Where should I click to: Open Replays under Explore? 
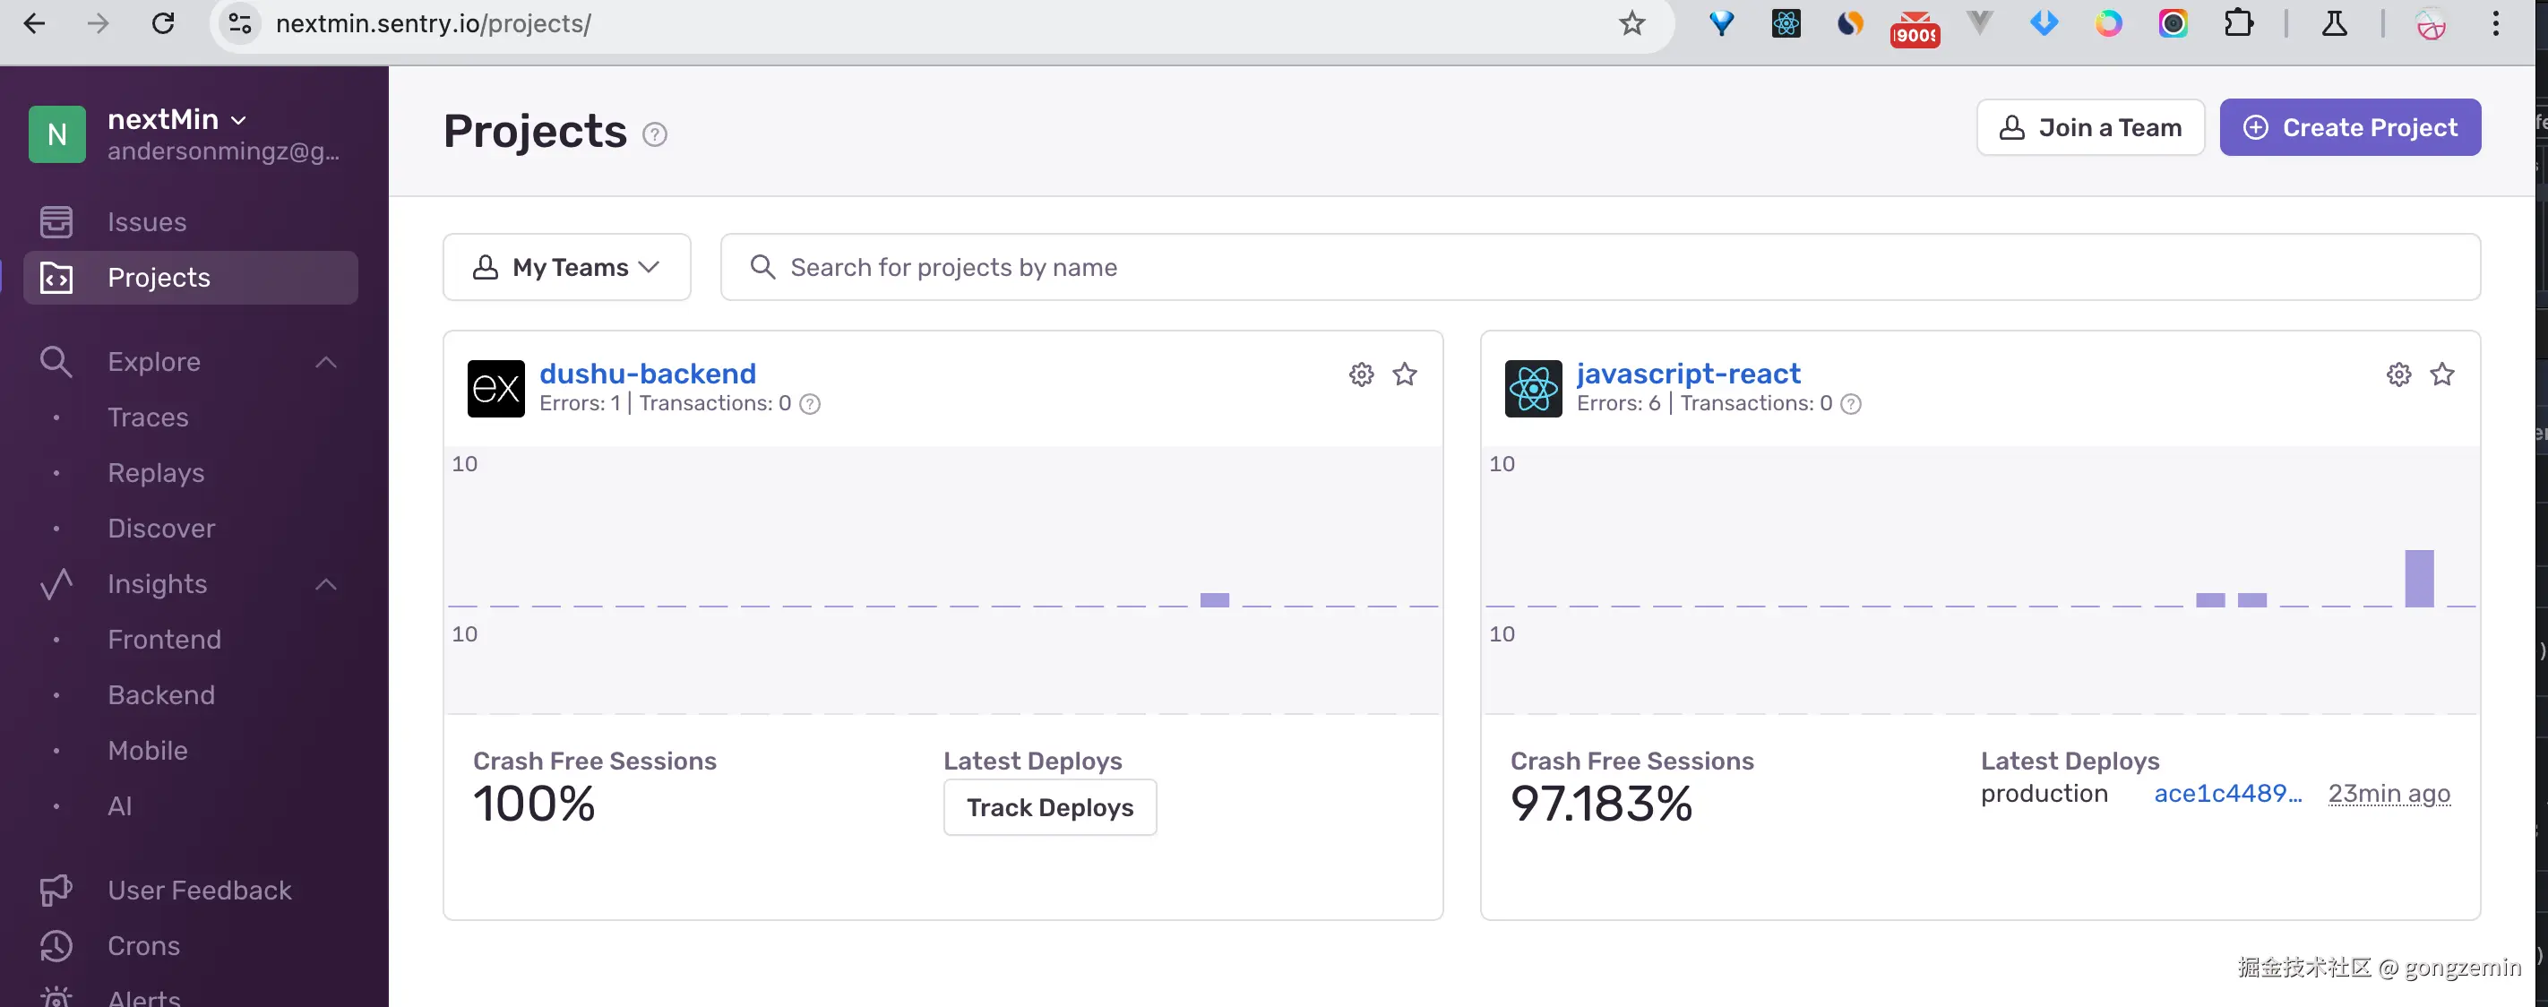155,473
